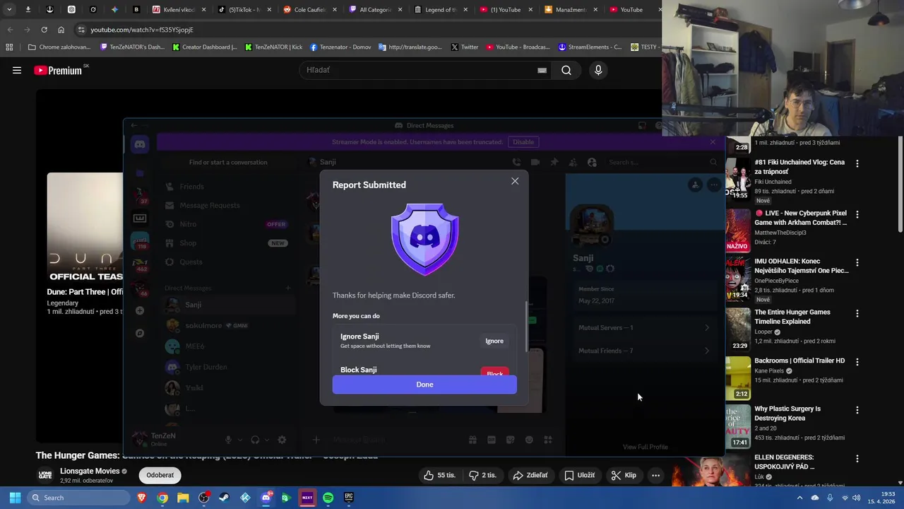This screenshot has width=904, height=509.
Task: Reload the page with browser refresh icon
Action: [x=44, y=30]
